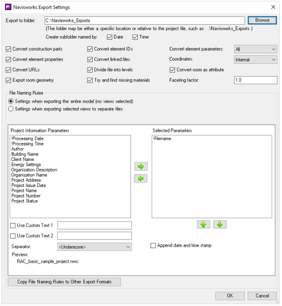Click the Browse button
The height and width of the screenshot is (306, 282).
[262, 21]
